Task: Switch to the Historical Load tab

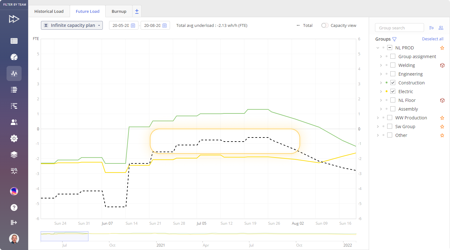Action: pyautogui.click(x=49, y=11)
